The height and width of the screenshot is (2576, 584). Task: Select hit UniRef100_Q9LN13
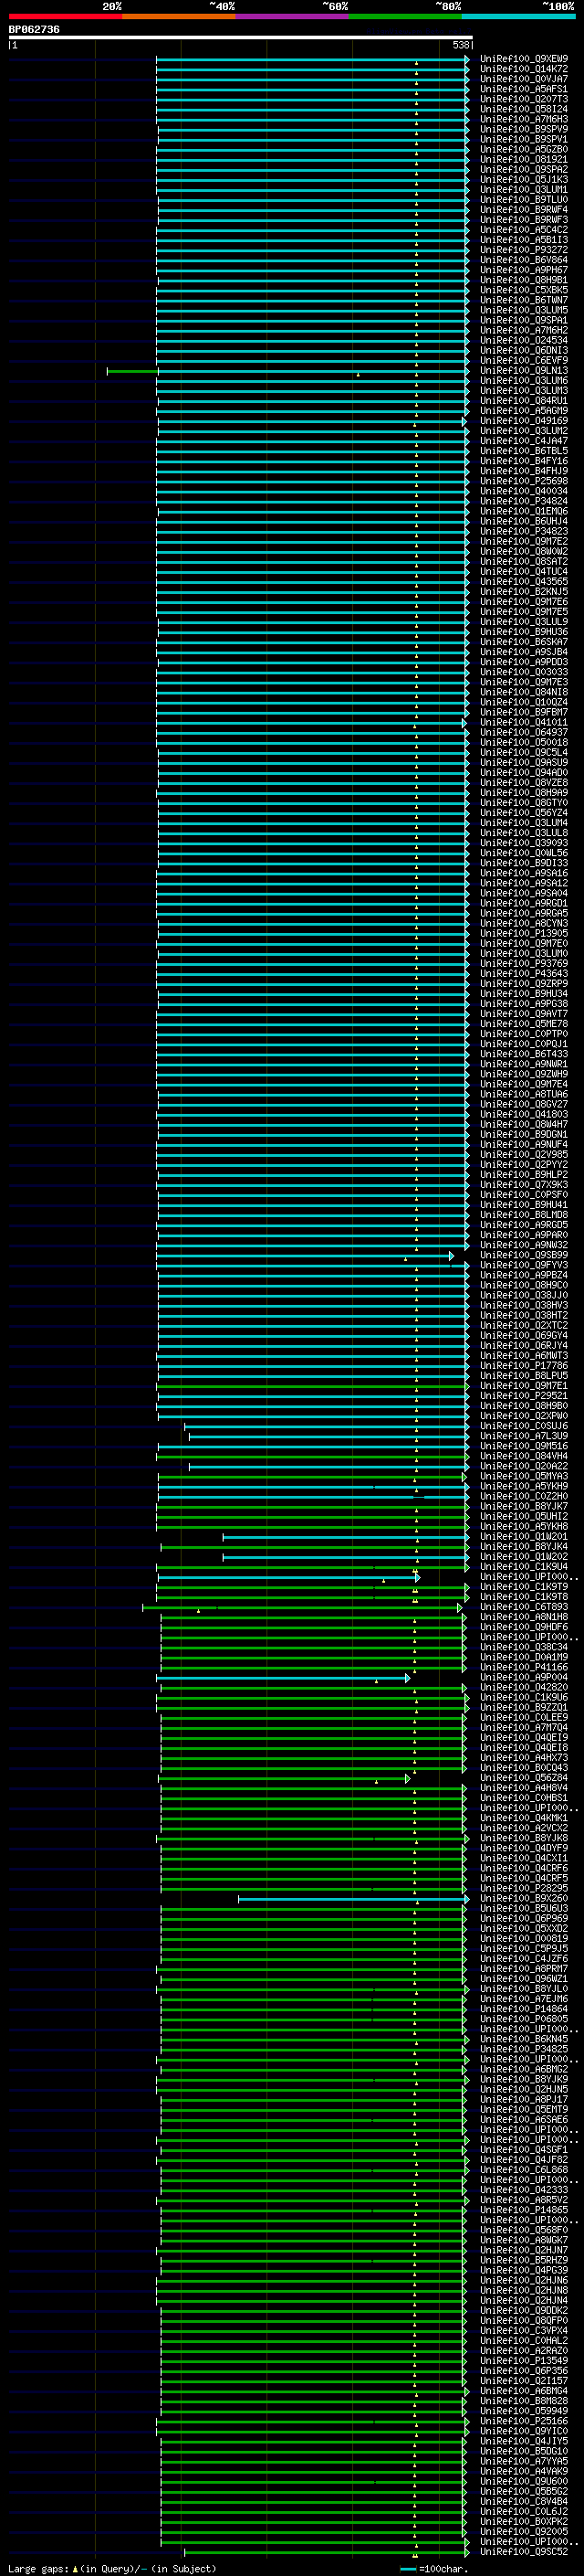click(x=524, y=371)
